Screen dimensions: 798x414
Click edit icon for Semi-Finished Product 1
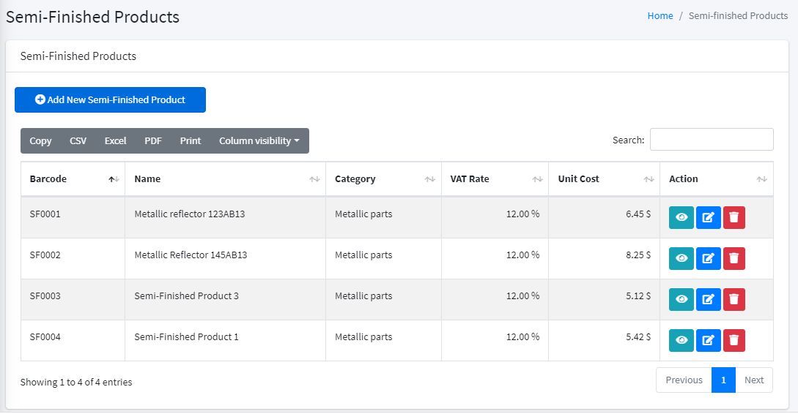pyautogui.click(x=708, y=340)
